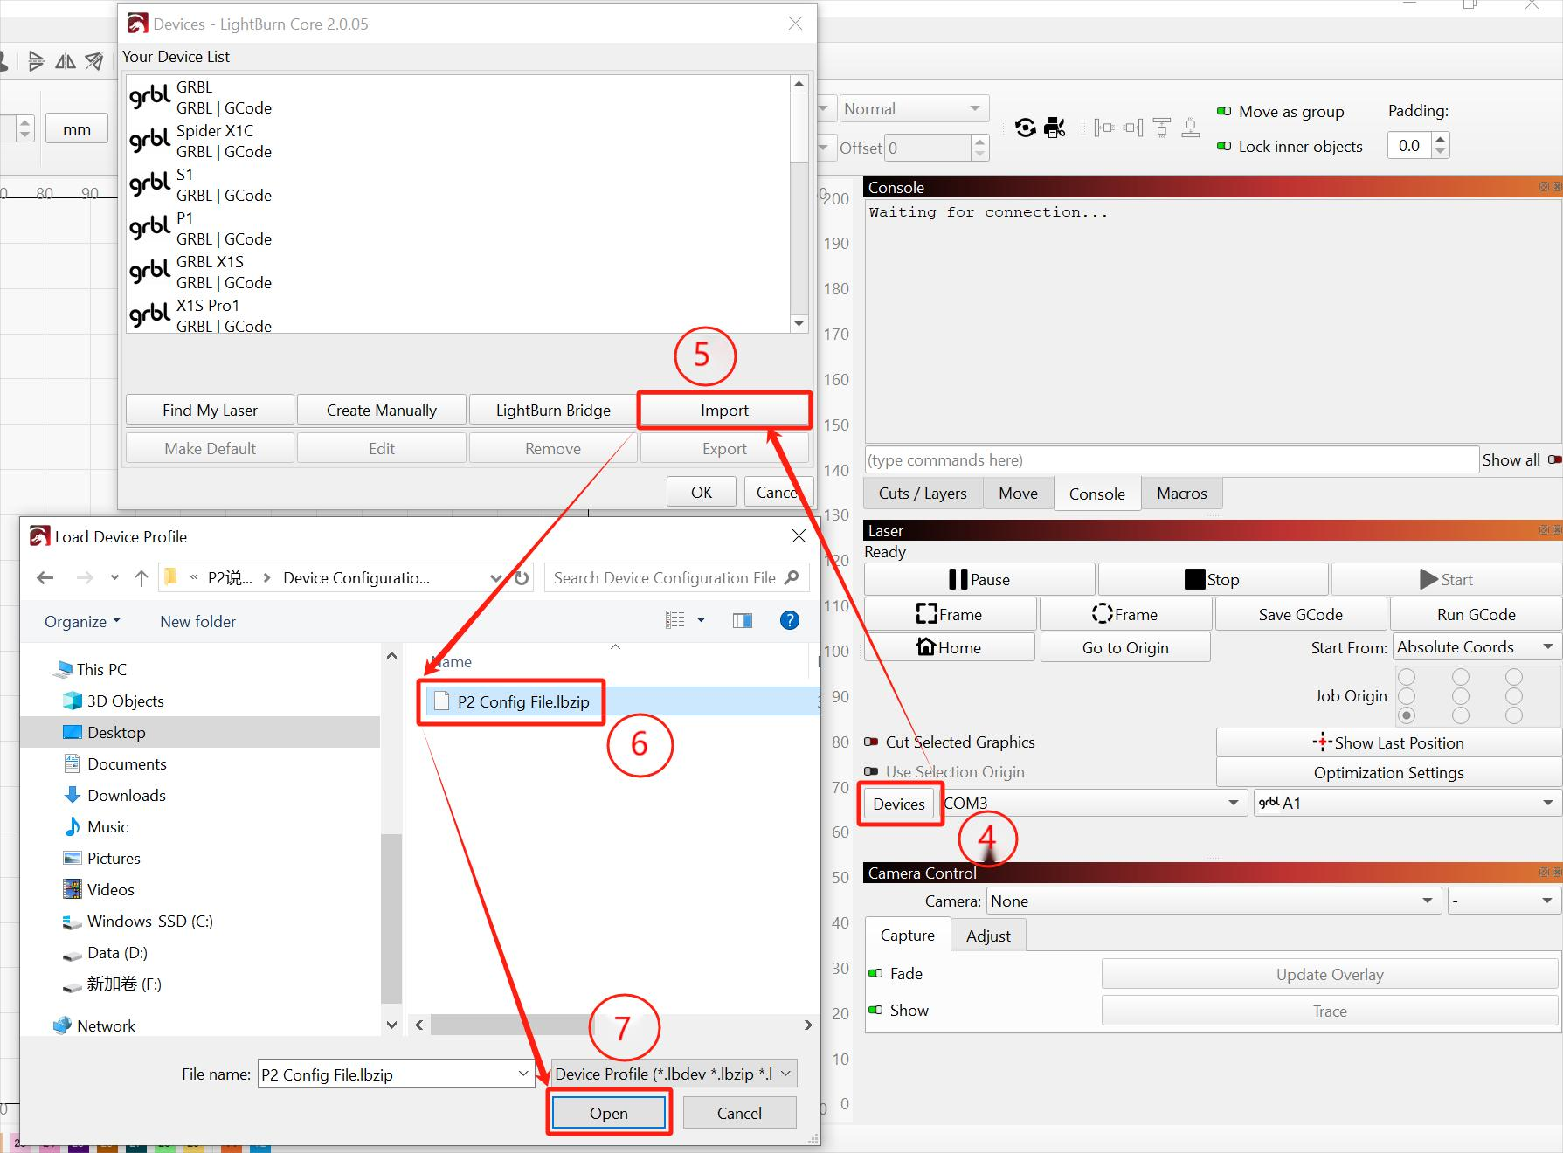The height and width of the screenshot is (1153, 1563).
Task: Toggle the Fade switch in Camera Control
Action: pos(875,973)
